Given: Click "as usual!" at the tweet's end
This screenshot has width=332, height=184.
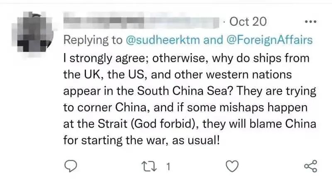Looking at the screenshot, I should coord(196,140).
